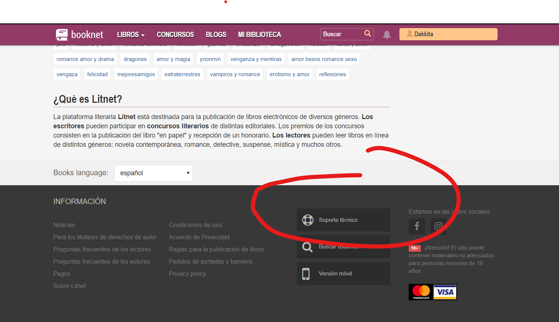Open Condiciones de uso

tap(195, 225)
